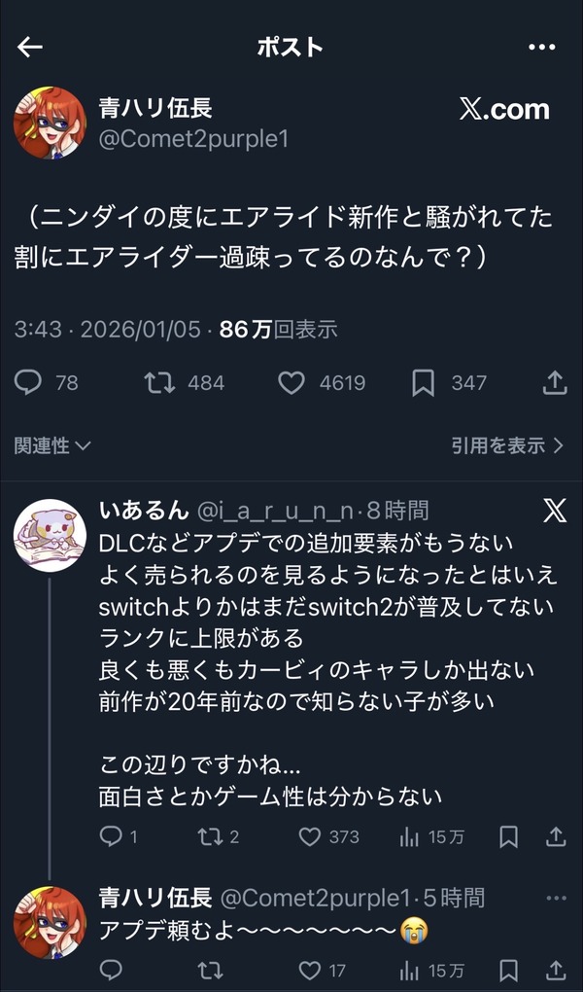The height and width of the screenshot is (992, 583).
Task: Reply to the main post with 78 replies
Action: point(30,383)
